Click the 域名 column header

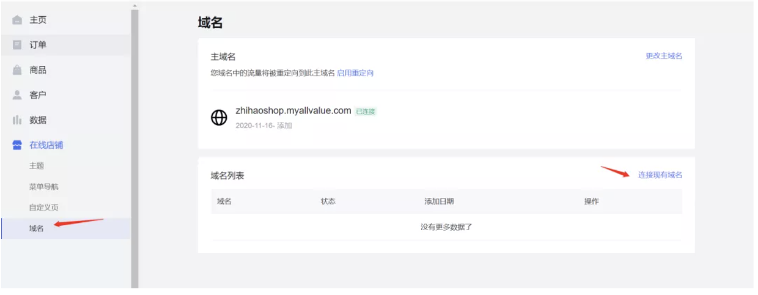click(x=224, y=201)
